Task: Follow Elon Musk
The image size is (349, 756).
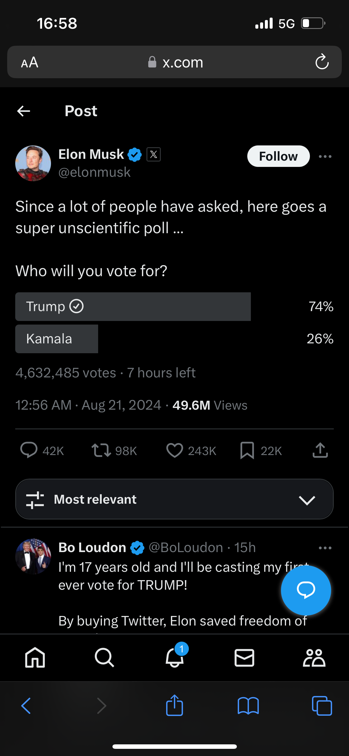Action: point(278,156)
